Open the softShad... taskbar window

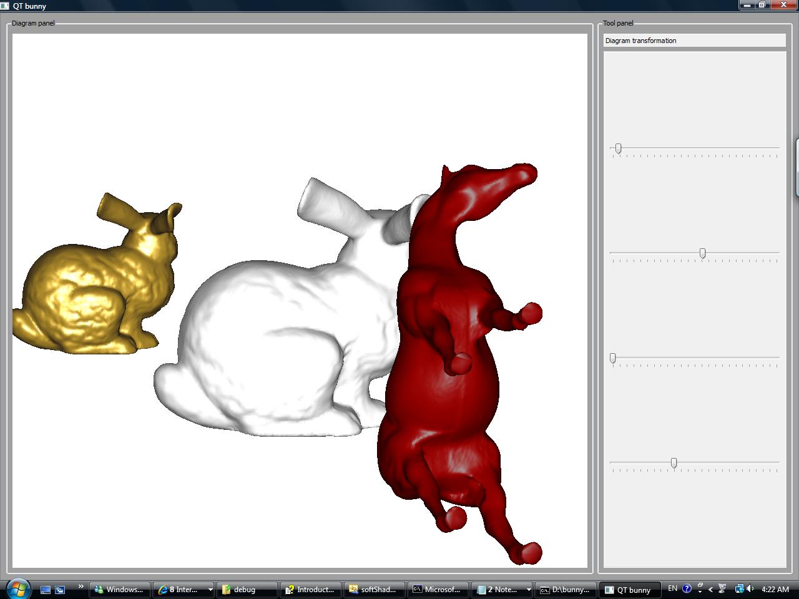(375, 590)
